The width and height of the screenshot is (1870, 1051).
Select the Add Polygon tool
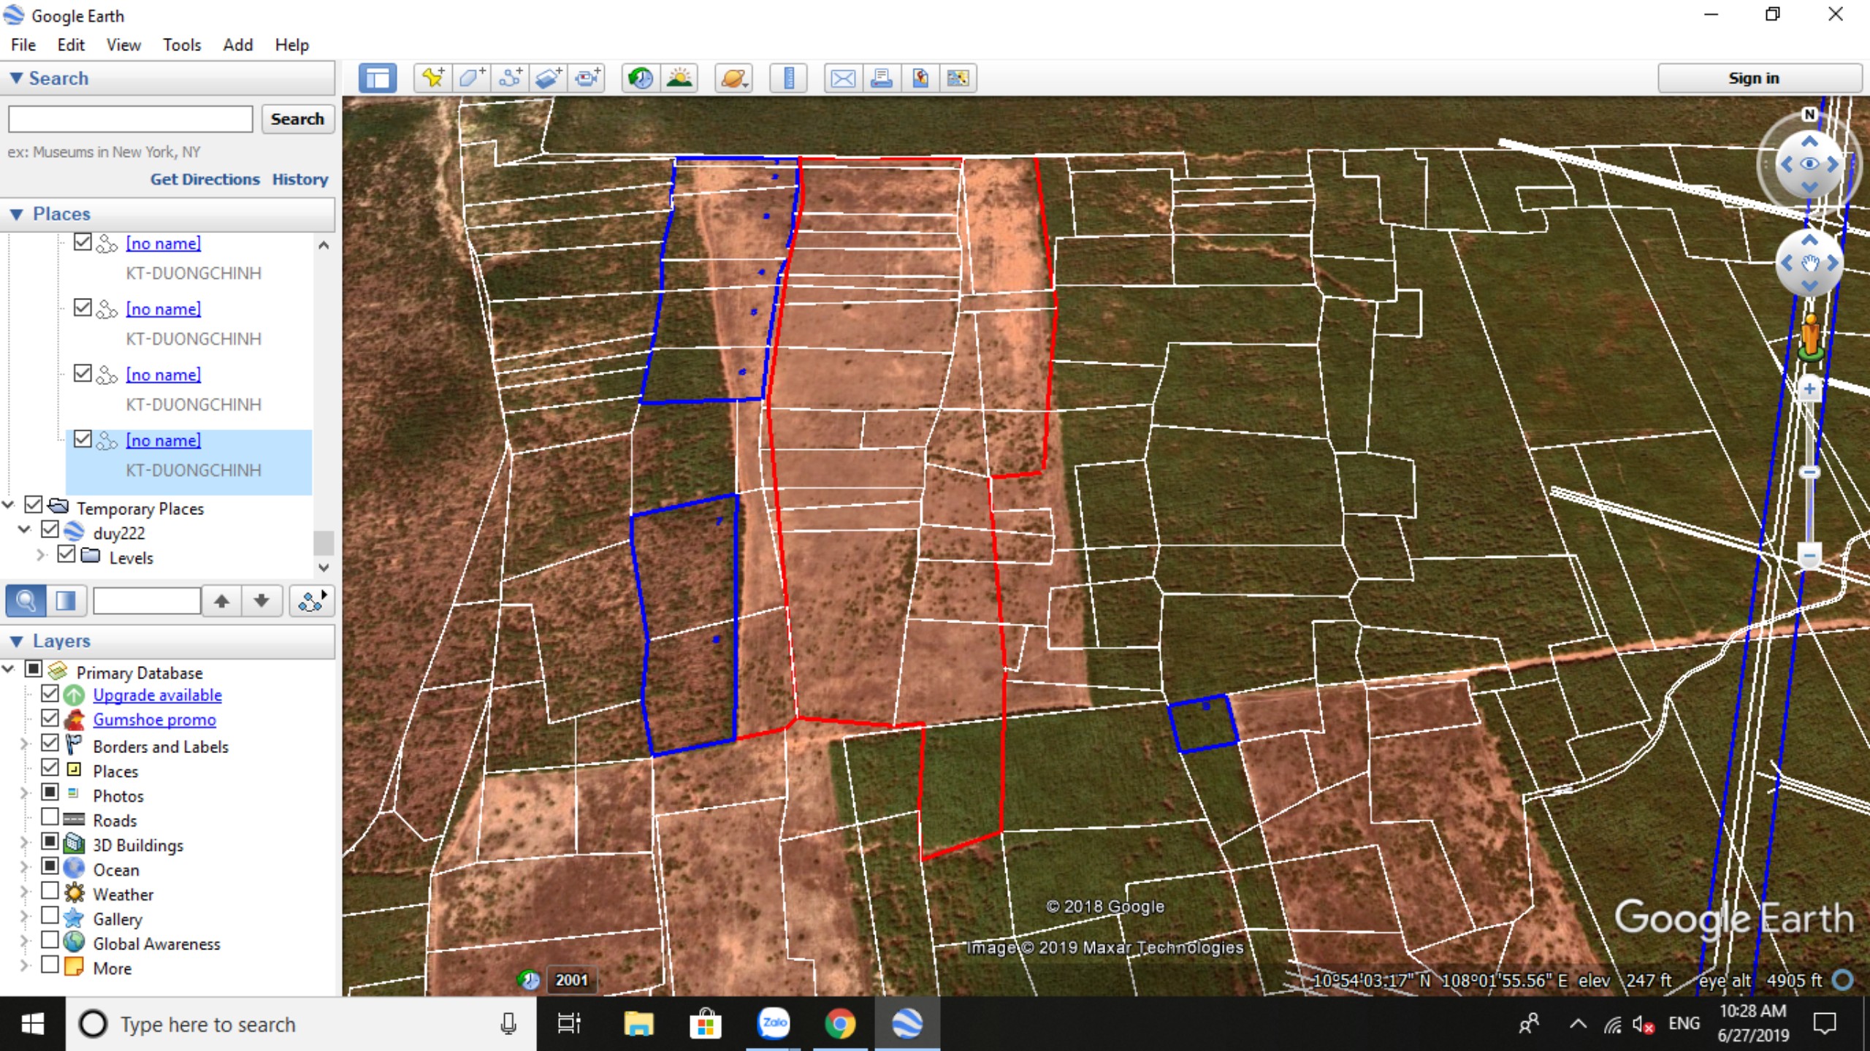tap(471, 78)
